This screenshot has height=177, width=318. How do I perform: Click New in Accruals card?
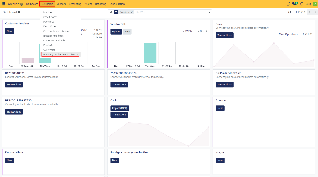pos(220,108)
